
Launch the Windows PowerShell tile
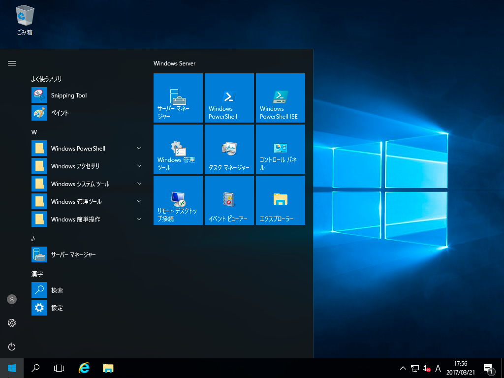[x=229, y=98]
